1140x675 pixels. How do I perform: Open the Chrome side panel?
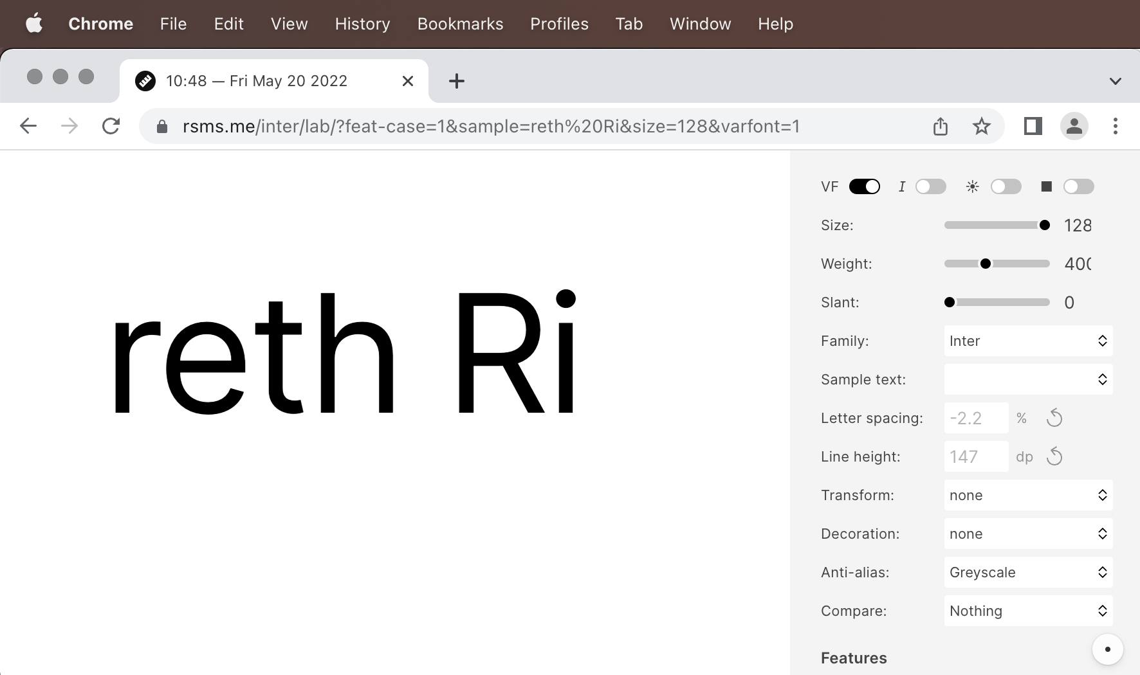(x=1033, y=126)
